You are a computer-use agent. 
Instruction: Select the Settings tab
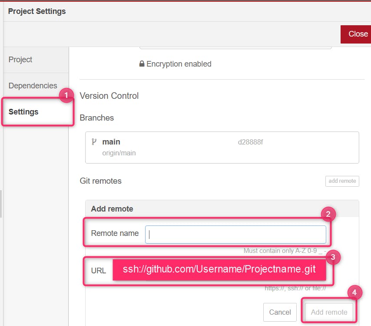(x=23, y=112)
